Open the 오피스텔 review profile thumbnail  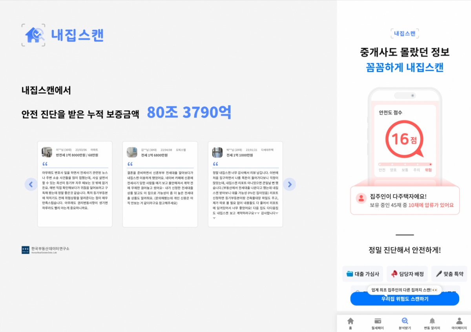point(131,151)
